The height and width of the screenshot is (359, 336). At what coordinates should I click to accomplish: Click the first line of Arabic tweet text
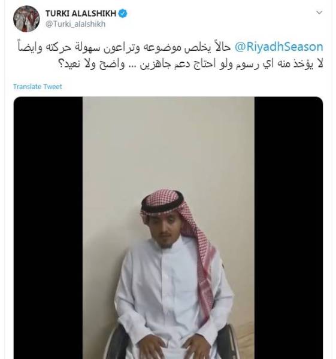pyautogui.click(x=170, y=47)
